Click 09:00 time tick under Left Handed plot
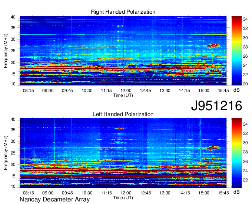This screenshot has height=204, width=252. pos(48,193)
